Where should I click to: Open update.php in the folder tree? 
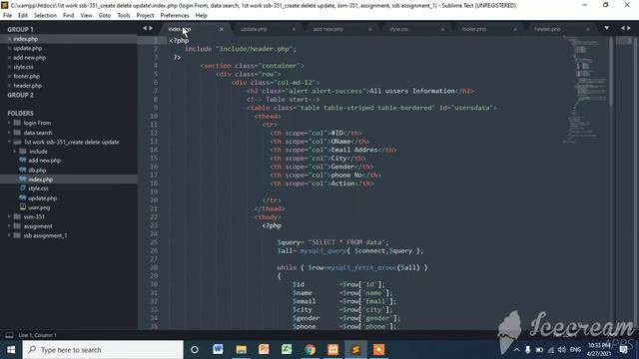tap(42, 198)
